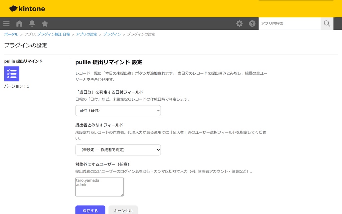Click the pullie 提出リマインド plugin icon
342x214 pixels.
point(12,74)
